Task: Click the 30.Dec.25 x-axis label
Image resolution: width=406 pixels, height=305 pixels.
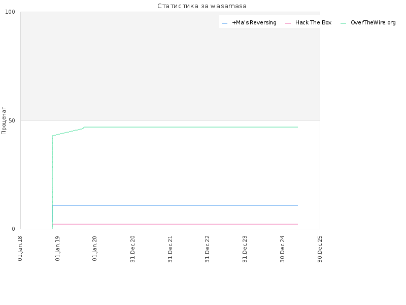Action: click(x=320, y=248)
